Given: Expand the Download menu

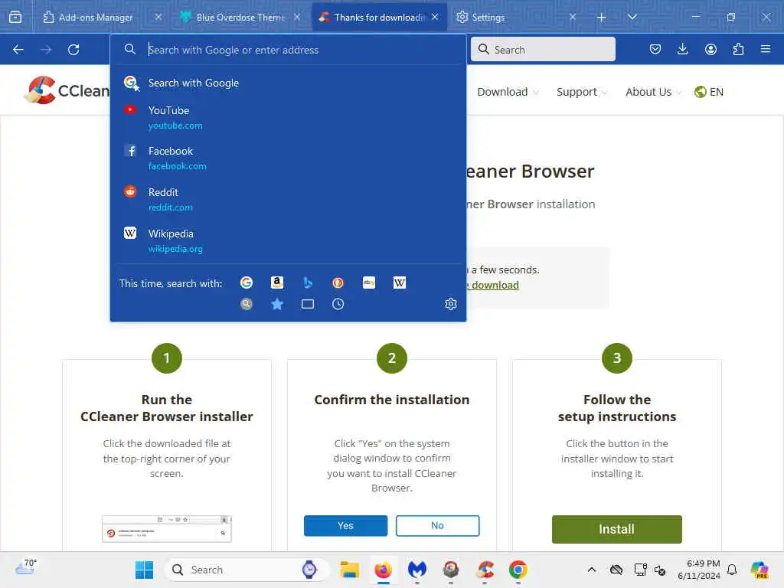Looking at the screenshot, I should pyautogui.click(x=508, y=92).
